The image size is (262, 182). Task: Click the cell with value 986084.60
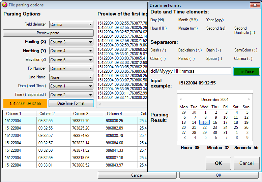coord(121,143)
